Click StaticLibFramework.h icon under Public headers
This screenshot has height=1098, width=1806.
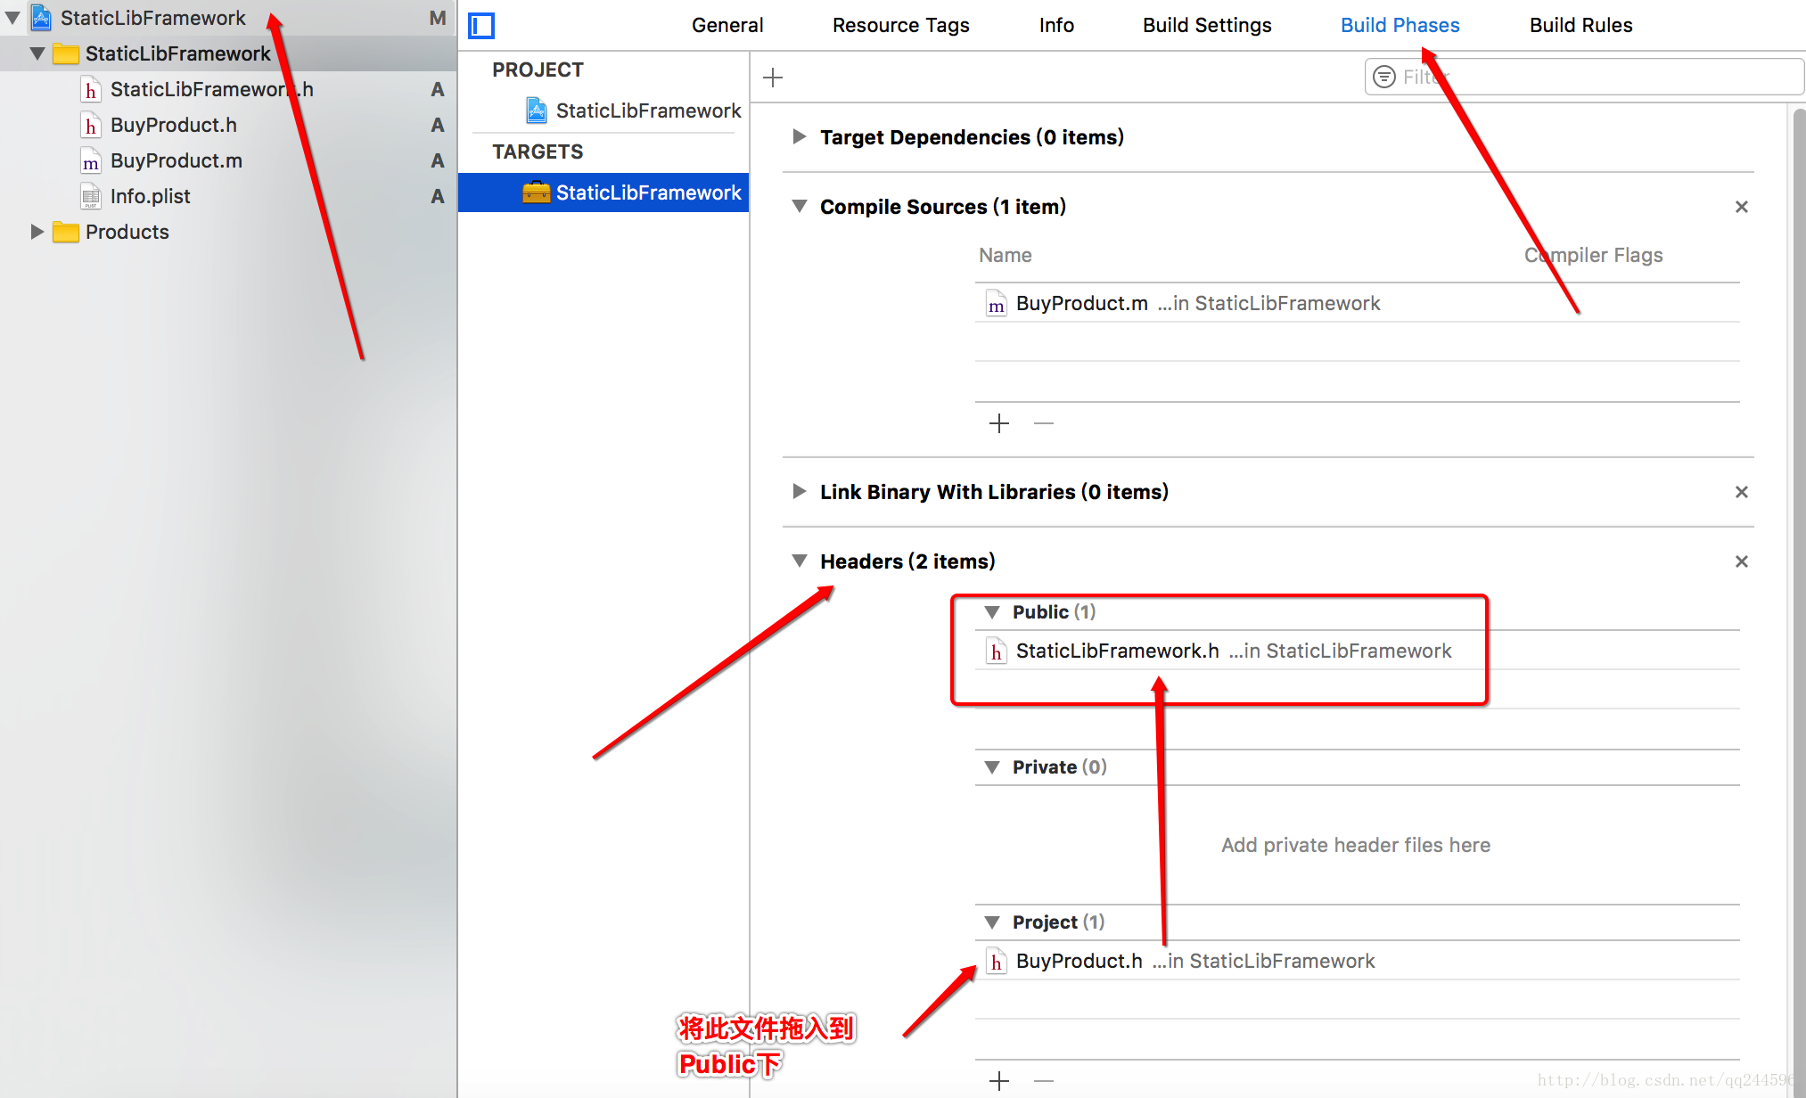point(996,651)
